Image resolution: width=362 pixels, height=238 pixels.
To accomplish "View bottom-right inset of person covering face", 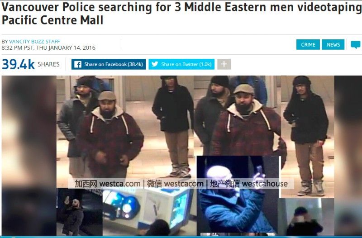I will 306,217.
